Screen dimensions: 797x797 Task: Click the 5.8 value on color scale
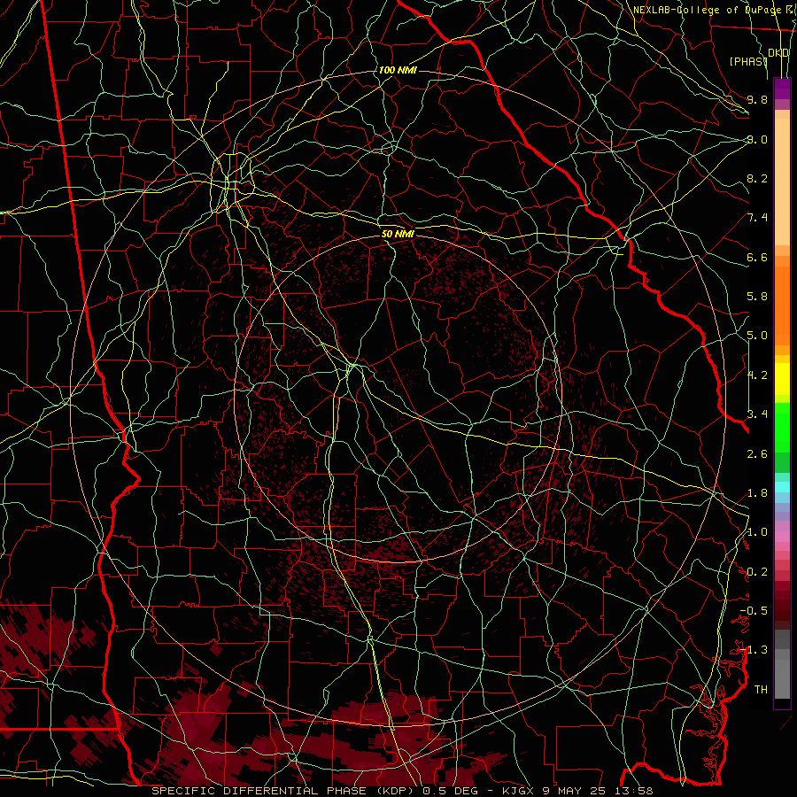(x=757, y=297)
